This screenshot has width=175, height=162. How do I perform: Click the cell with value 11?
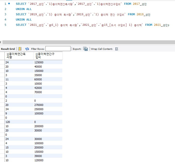click(x=19, y=79)
